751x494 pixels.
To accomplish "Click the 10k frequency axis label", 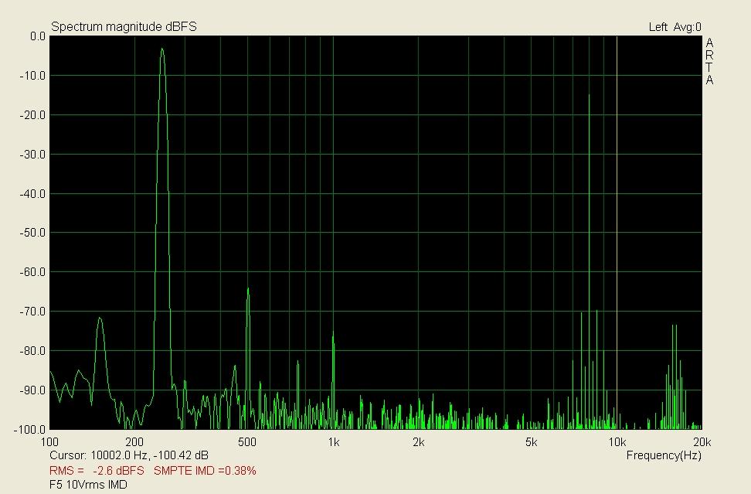I will coord(617,442).
